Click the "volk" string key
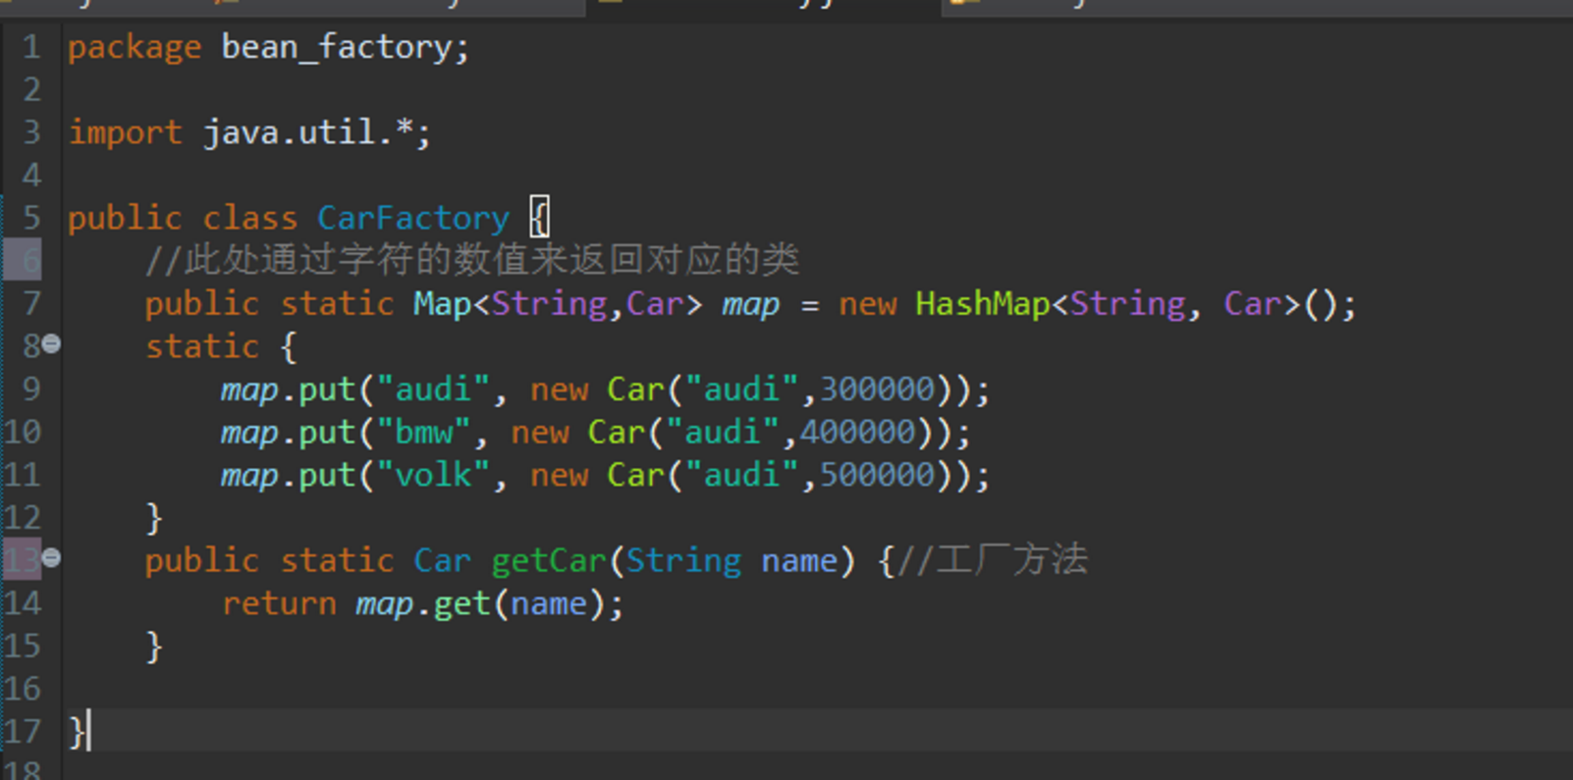1573x780 pixels. 432,476
